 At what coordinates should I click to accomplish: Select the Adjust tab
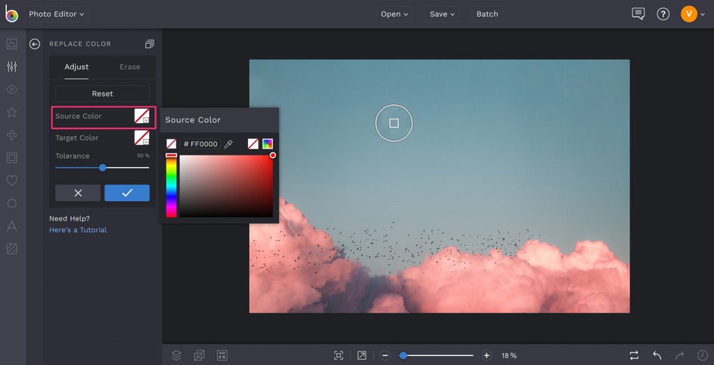click(x=76, y=67)
